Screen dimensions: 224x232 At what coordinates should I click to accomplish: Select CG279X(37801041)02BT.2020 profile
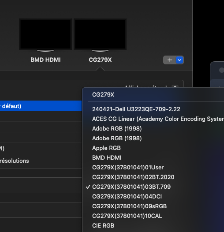133,177
